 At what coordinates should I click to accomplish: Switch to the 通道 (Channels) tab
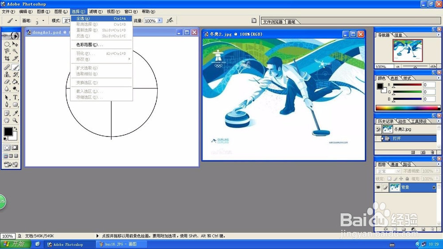tap(394, 164)
